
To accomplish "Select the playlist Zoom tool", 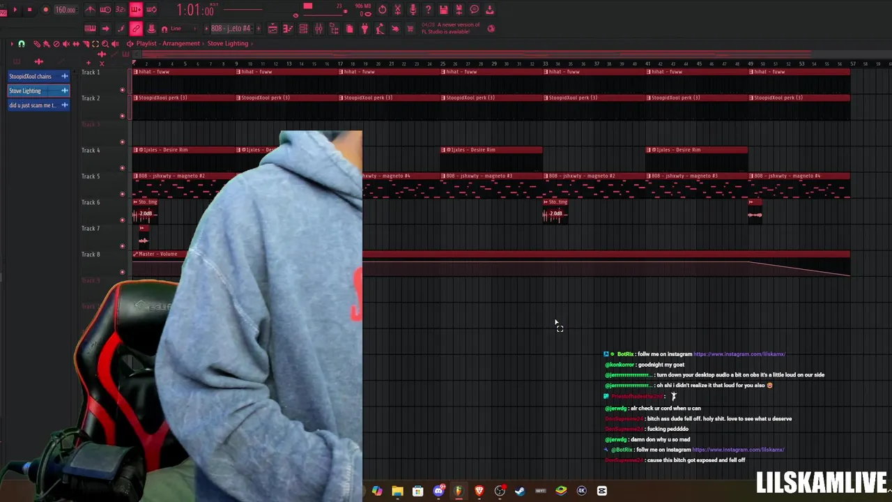I will pyautogui.click(x=105, y=43).
